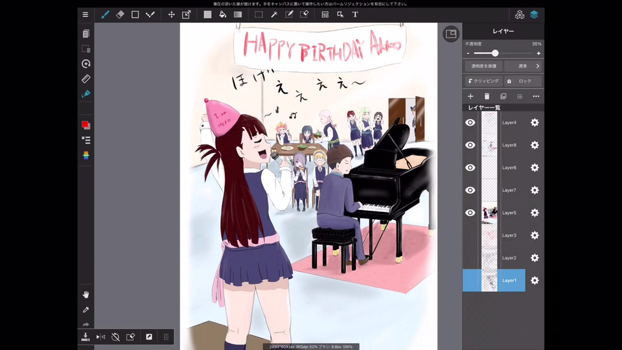The height and width of the screenshot is (350, 622).
Task: Duplicate the layer with copy icon
Action: click(x=503, y=97)
